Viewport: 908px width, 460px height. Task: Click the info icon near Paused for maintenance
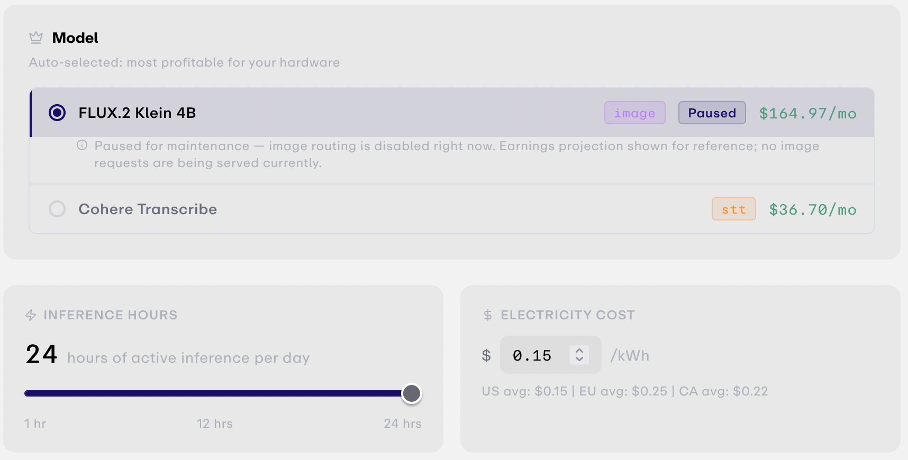tap(82, 145)
